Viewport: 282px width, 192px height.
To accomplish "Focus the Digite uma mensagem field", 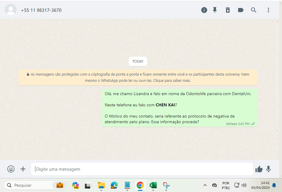I will pos(142,169).
